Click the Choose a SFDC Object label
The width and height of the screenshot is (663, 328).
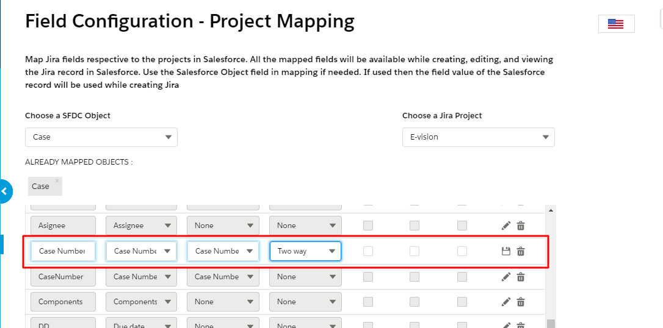pos(68,116)
